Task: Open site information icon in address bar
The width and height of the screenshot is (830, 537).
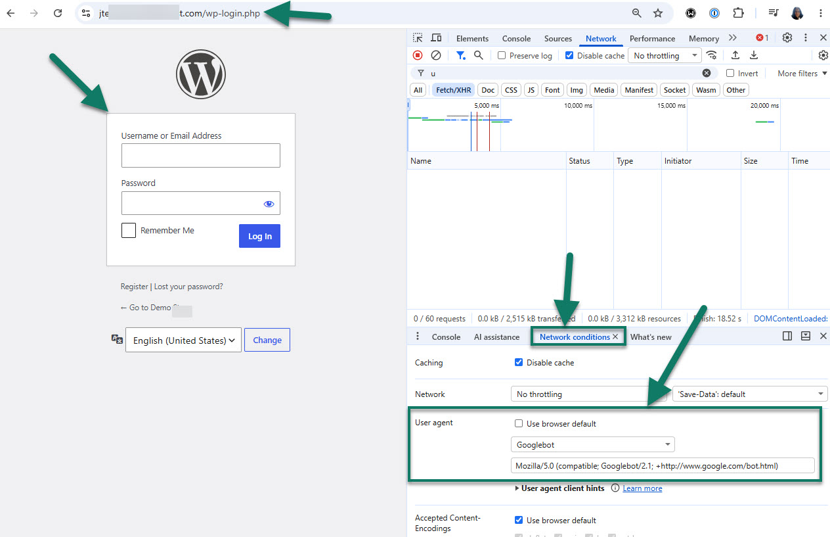Action: pos(86,13)
